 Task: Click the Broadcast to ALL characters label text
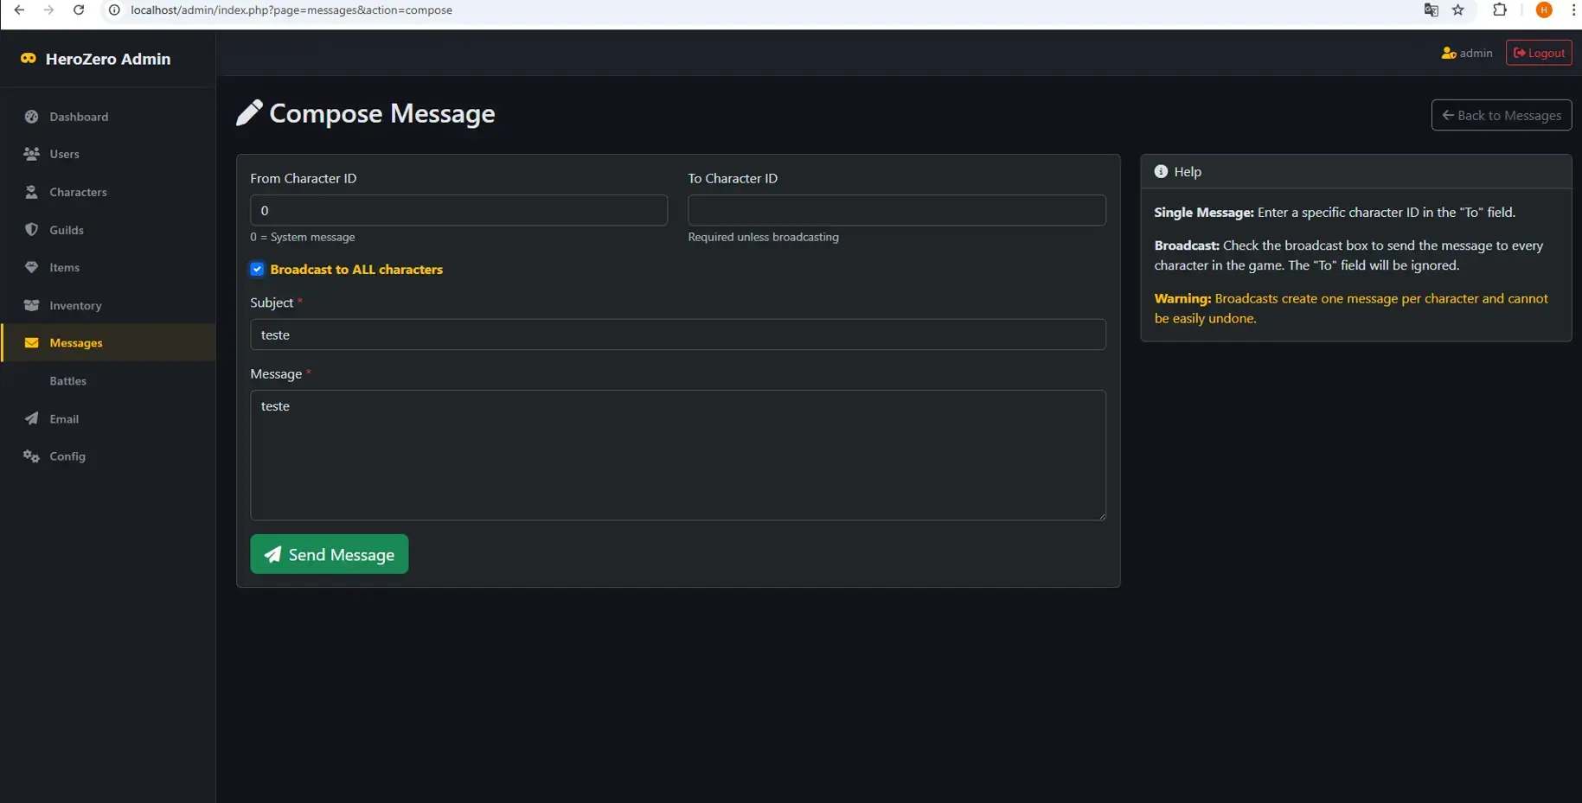[x=356, y=270]
